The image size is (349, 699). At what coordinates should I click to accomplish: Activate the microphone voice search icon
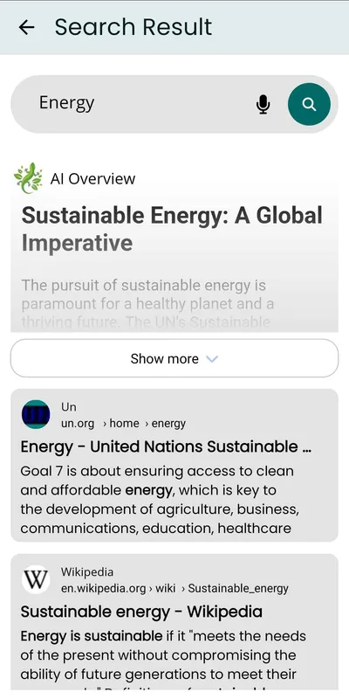[x=263, y=104]
